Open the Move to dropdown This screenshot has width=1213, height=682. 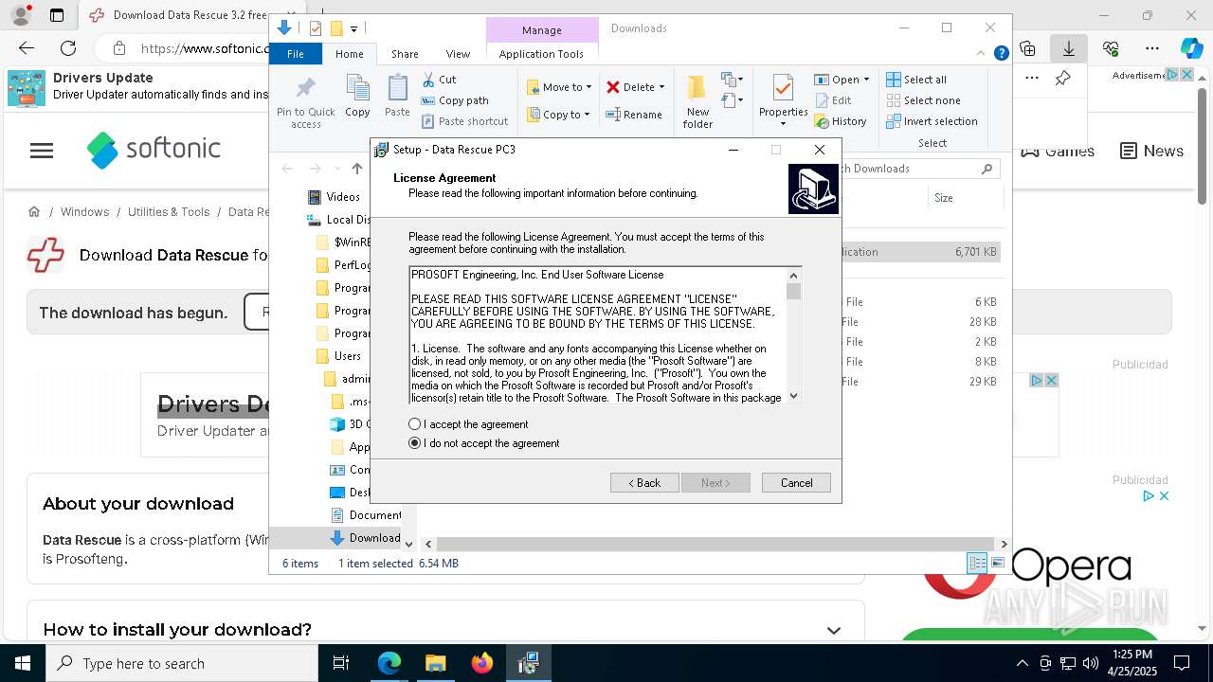tap(559, 87)
